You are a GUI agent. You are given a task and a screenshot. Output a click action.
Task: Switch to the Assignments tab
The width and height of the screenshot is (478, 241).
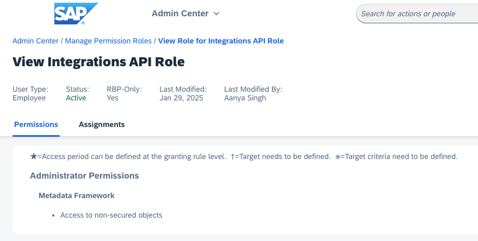pos(102,124)
